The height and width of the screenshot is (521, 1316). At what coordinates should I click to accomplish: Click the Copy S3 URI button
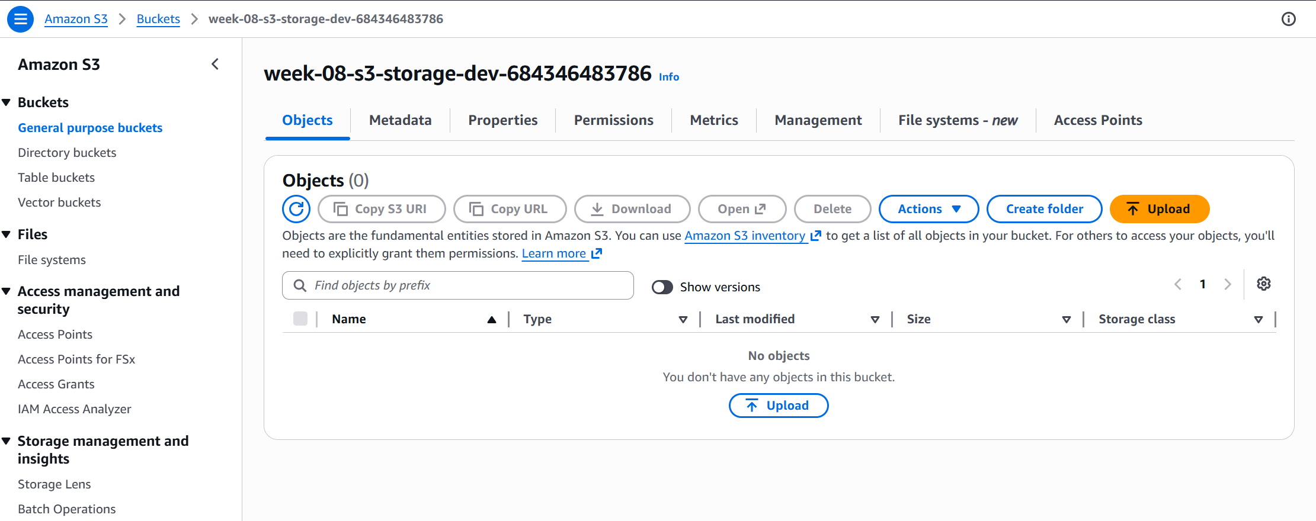pos(382,209)
